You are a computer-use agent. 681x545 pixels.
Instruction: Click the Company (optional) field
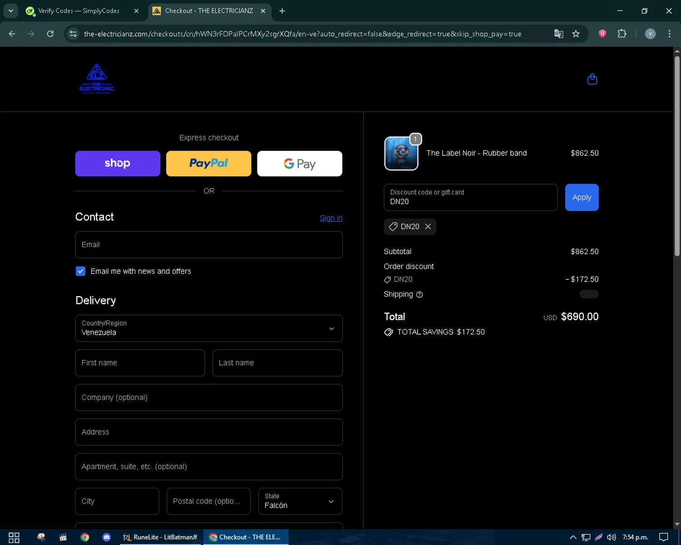pyautogui.click(x=209, y=397)
